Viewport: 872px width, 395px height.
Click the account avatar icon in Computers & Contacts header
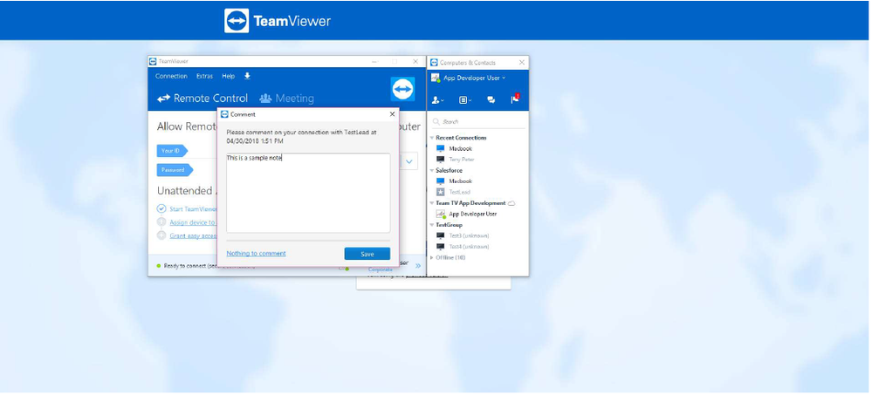(x=436, y=78)
